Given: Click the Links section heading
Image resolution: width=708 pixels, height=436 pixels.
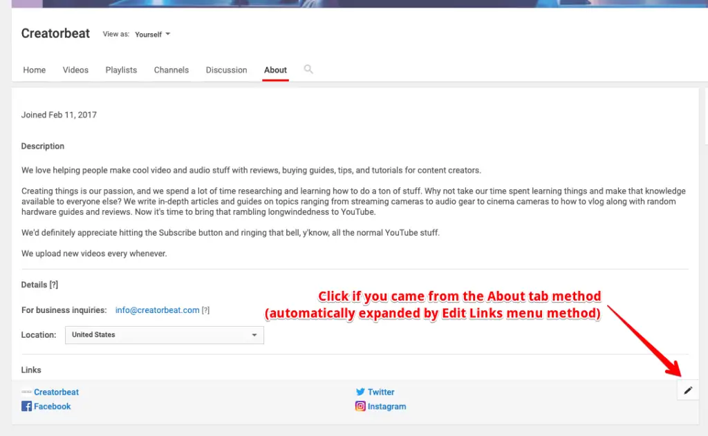Looking at the screenshot, I should pyautogui.click(x=31, y=370).
